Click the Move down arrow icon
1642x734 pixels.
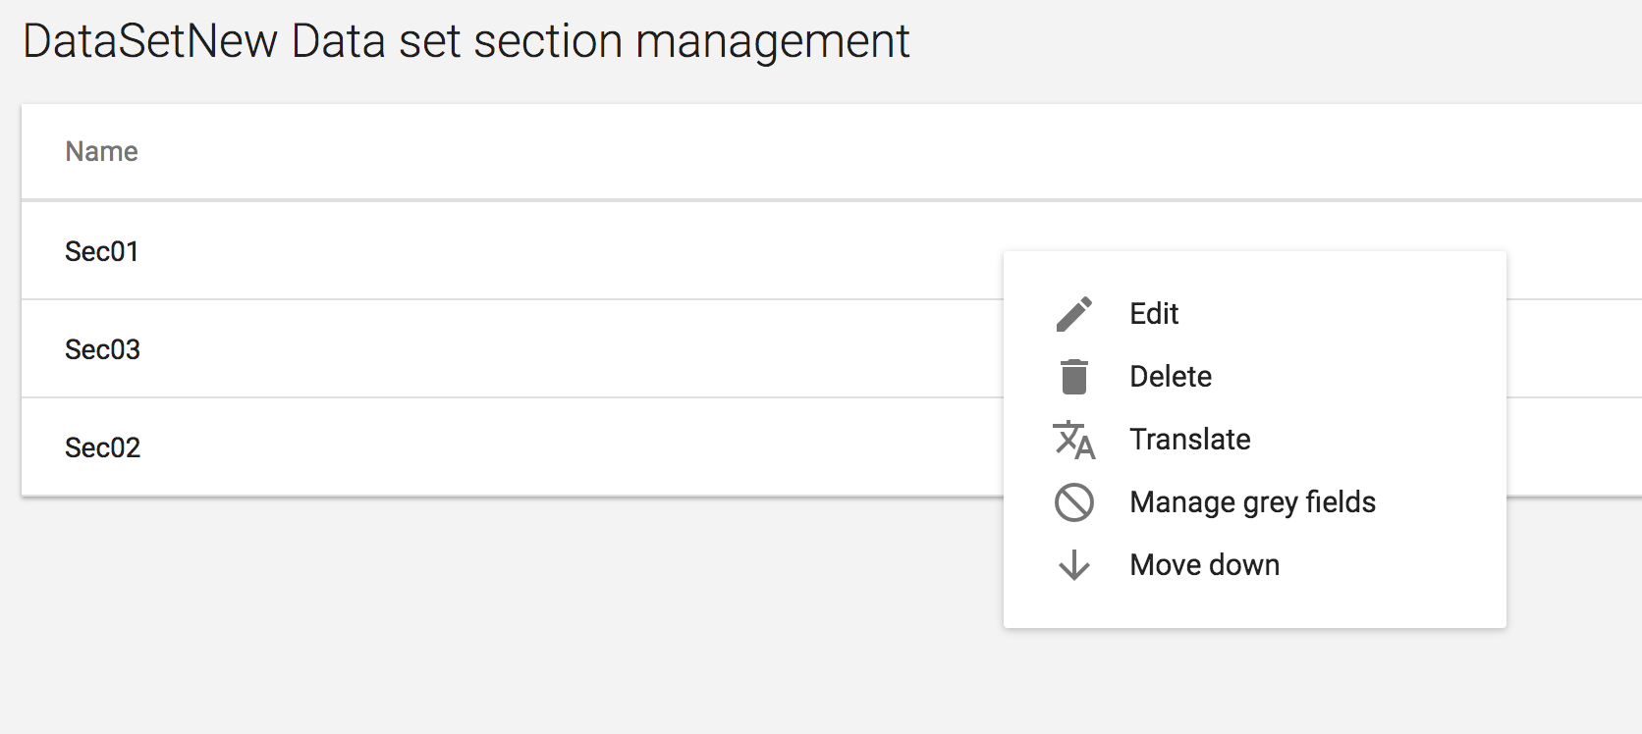pyautogui.click(x=1074, y=565)
